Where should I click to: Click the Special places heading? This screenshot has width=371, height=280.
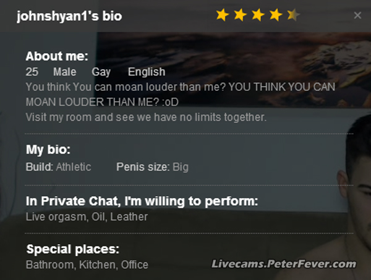click(72, 250)
